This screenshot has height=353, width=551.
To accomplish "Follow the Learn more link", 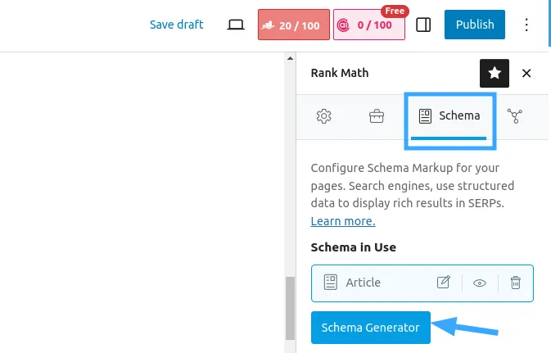I will pos(342,221).
